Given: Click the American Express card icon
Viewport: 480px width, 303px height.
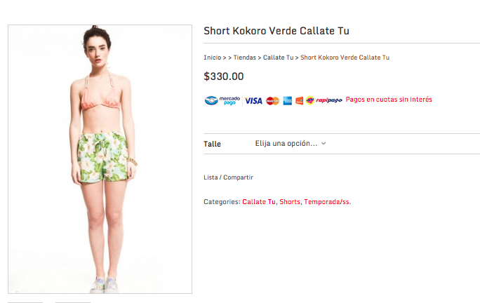Looking at the screenshot, I should click(287, 101).
